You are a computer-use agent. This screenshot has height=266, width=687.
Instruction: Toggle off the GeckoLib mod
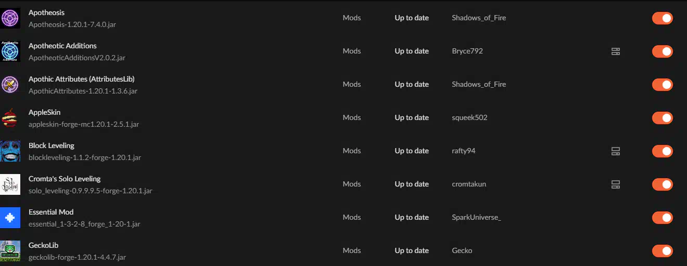662,251
